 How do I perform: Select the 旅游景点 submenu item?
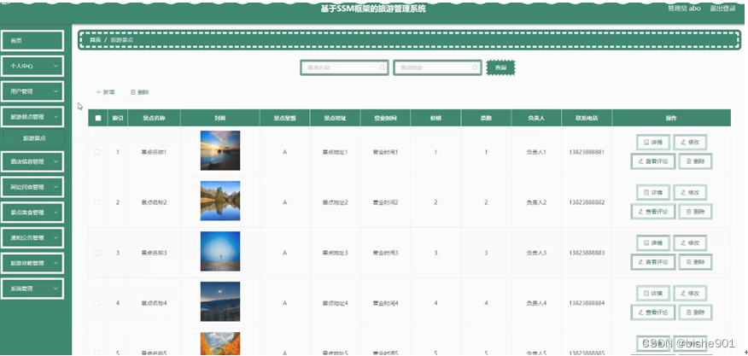(x=34, y=138)
